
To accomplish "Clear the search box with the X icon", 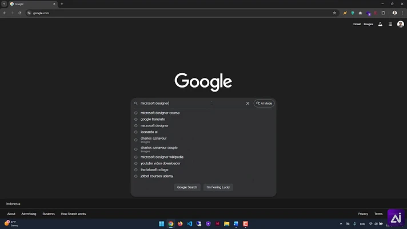I will tap(248, 103).
